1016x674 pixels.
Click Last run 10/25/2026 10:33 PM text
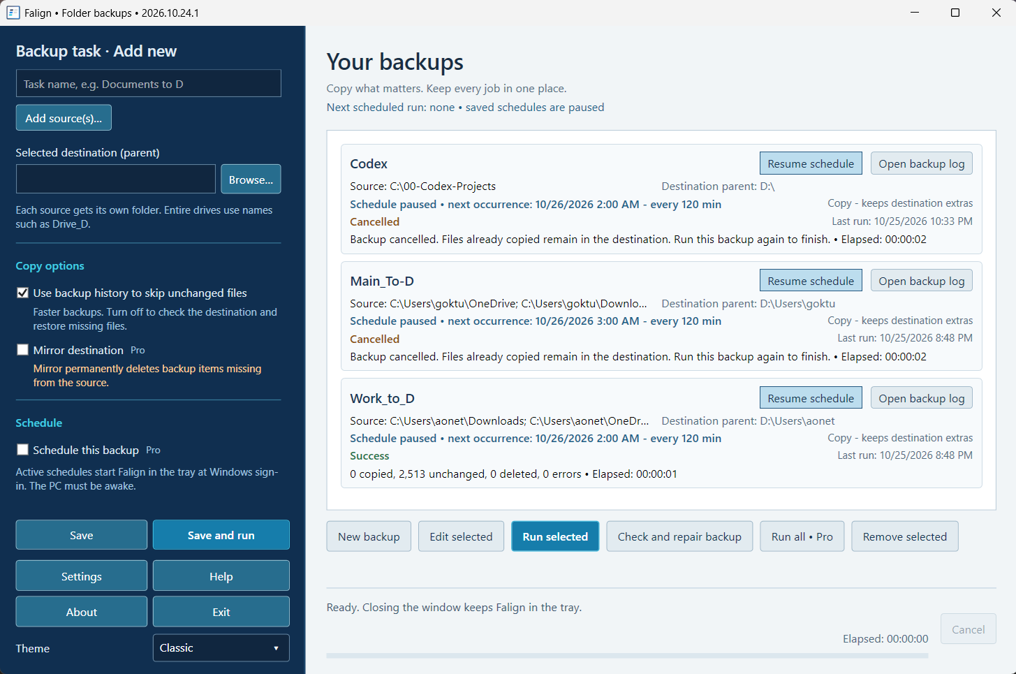point(901,221)
